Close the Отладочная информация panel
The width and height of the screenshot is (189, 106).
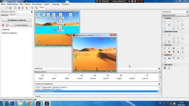point(159,84)
